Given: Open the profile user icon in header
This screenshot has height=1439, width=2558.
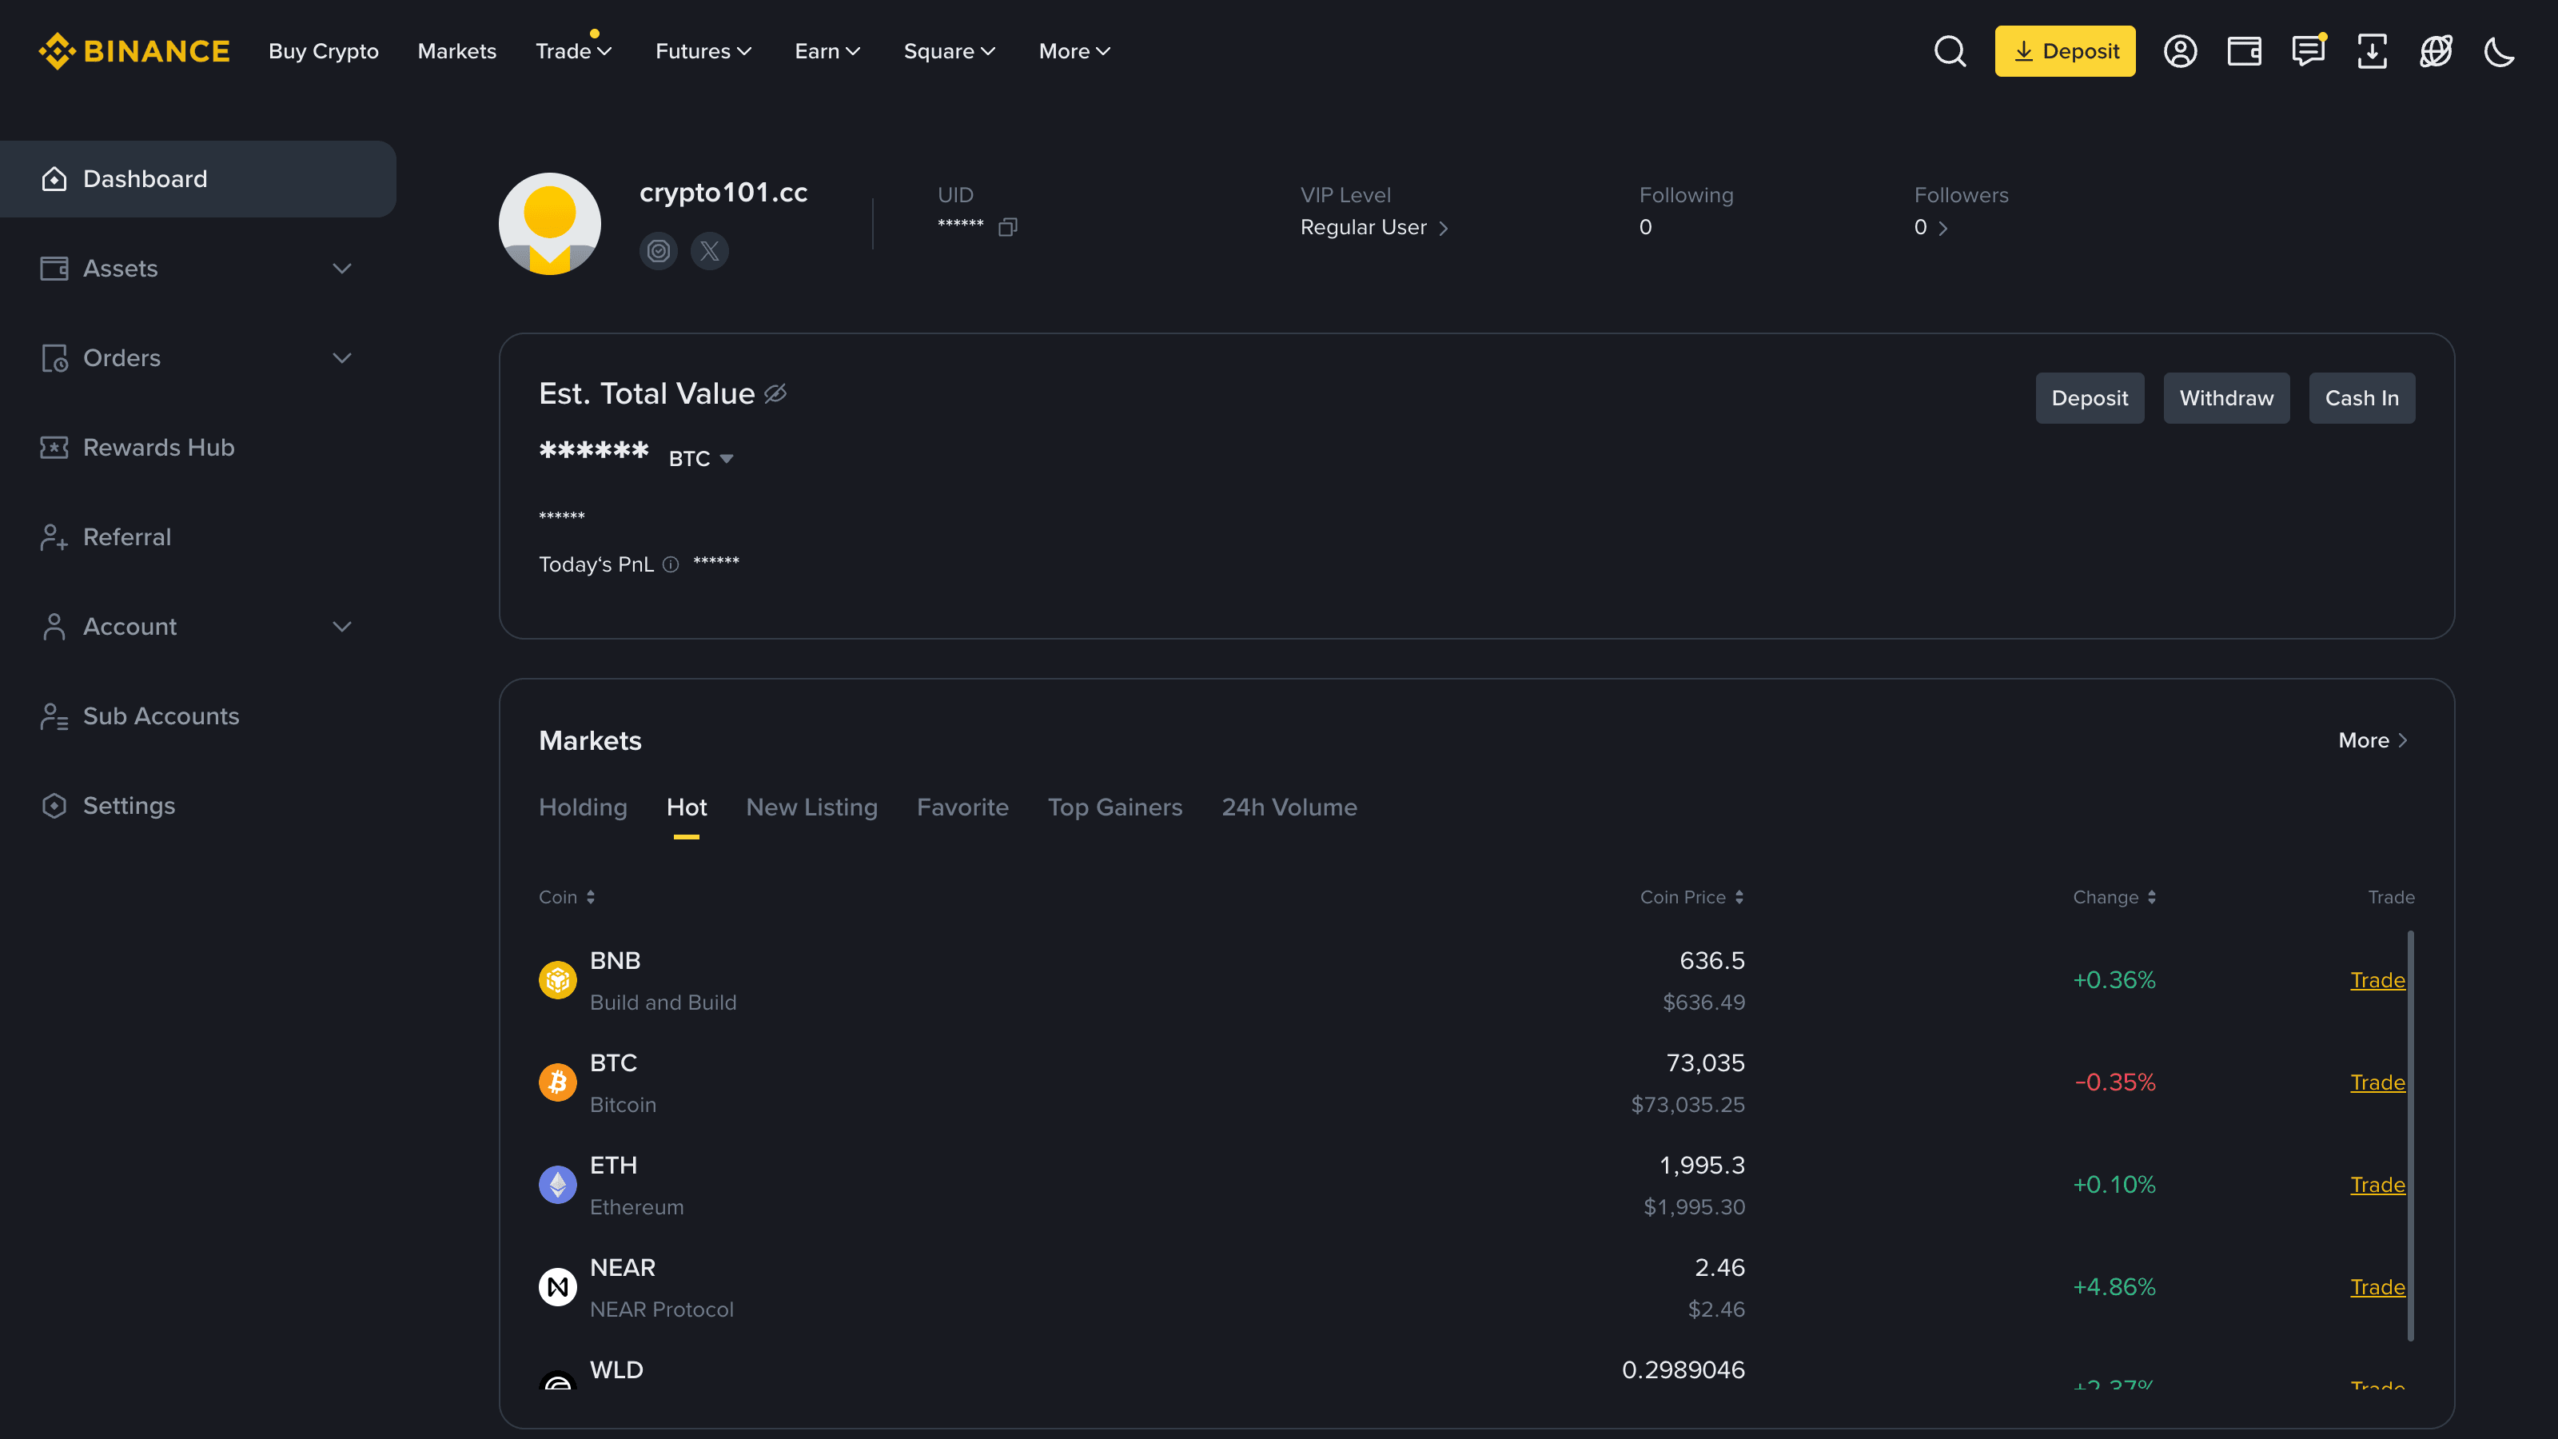Looking at the screenshot, I should [2180, 50].
